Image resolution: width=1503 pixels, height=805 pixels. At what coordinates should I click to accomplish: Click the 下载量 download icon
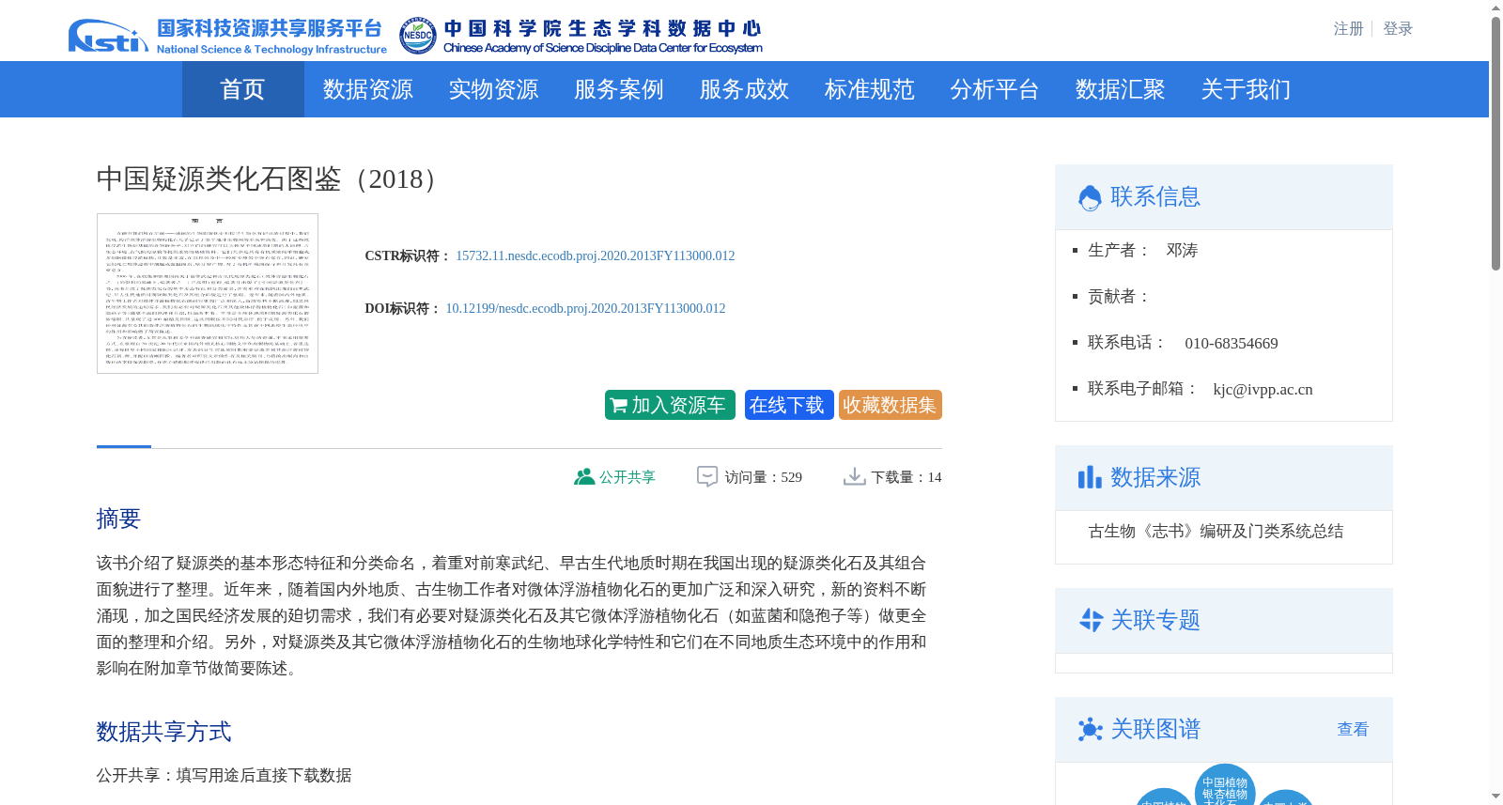pos(854,476)
